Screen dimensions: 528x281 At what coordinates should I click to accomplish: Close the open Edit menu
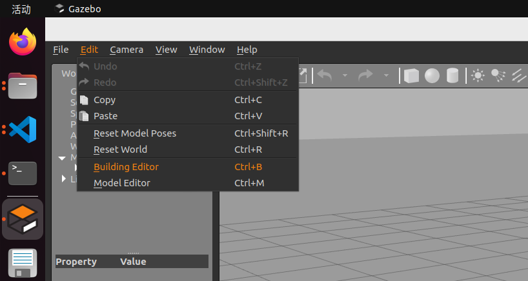pyautogui.click(x=89, y=50)
